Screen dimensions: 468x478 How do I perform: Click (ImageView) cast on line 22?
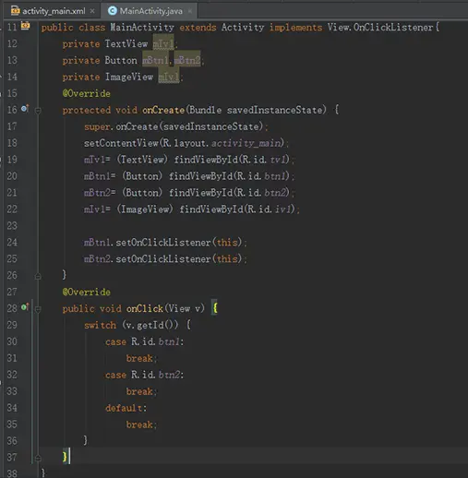point(145,209)
